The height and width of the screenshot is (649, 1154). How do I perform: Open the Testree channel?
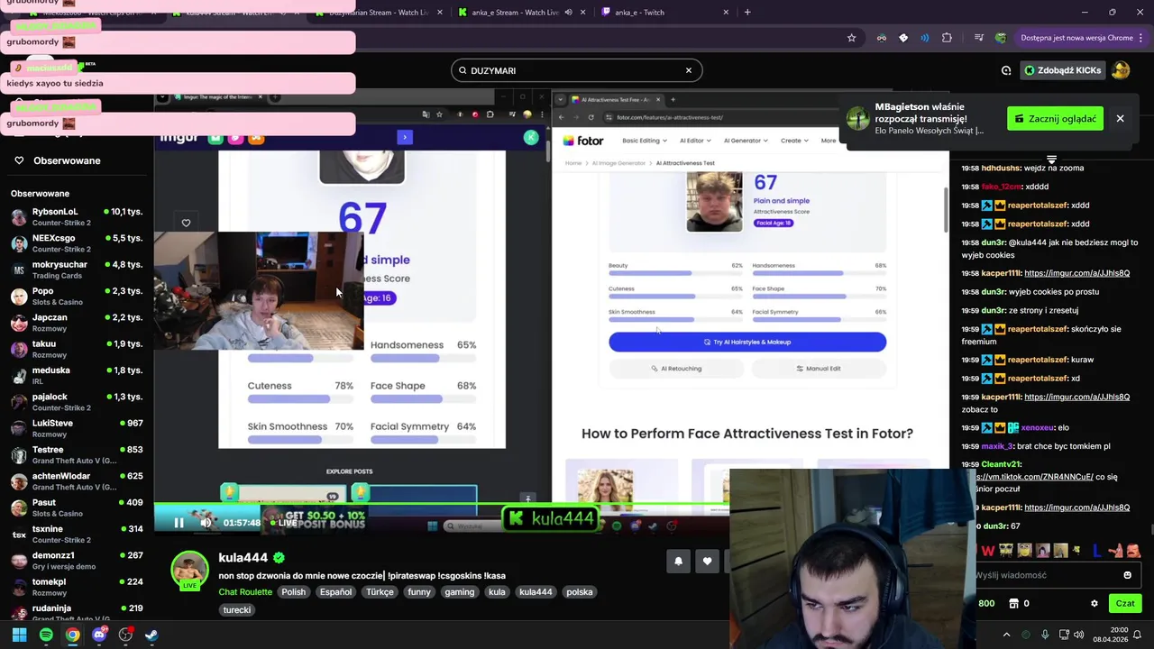tap(77, 454)
